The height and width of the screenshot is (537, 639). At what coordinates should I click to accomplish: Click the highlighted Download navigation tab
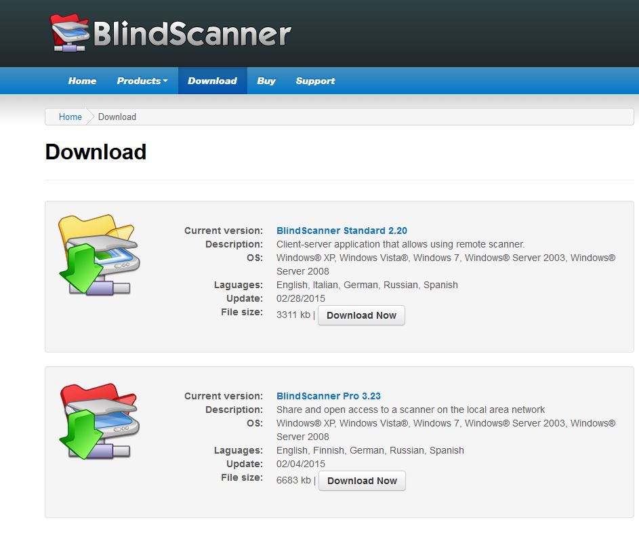[x=212, y=80]
